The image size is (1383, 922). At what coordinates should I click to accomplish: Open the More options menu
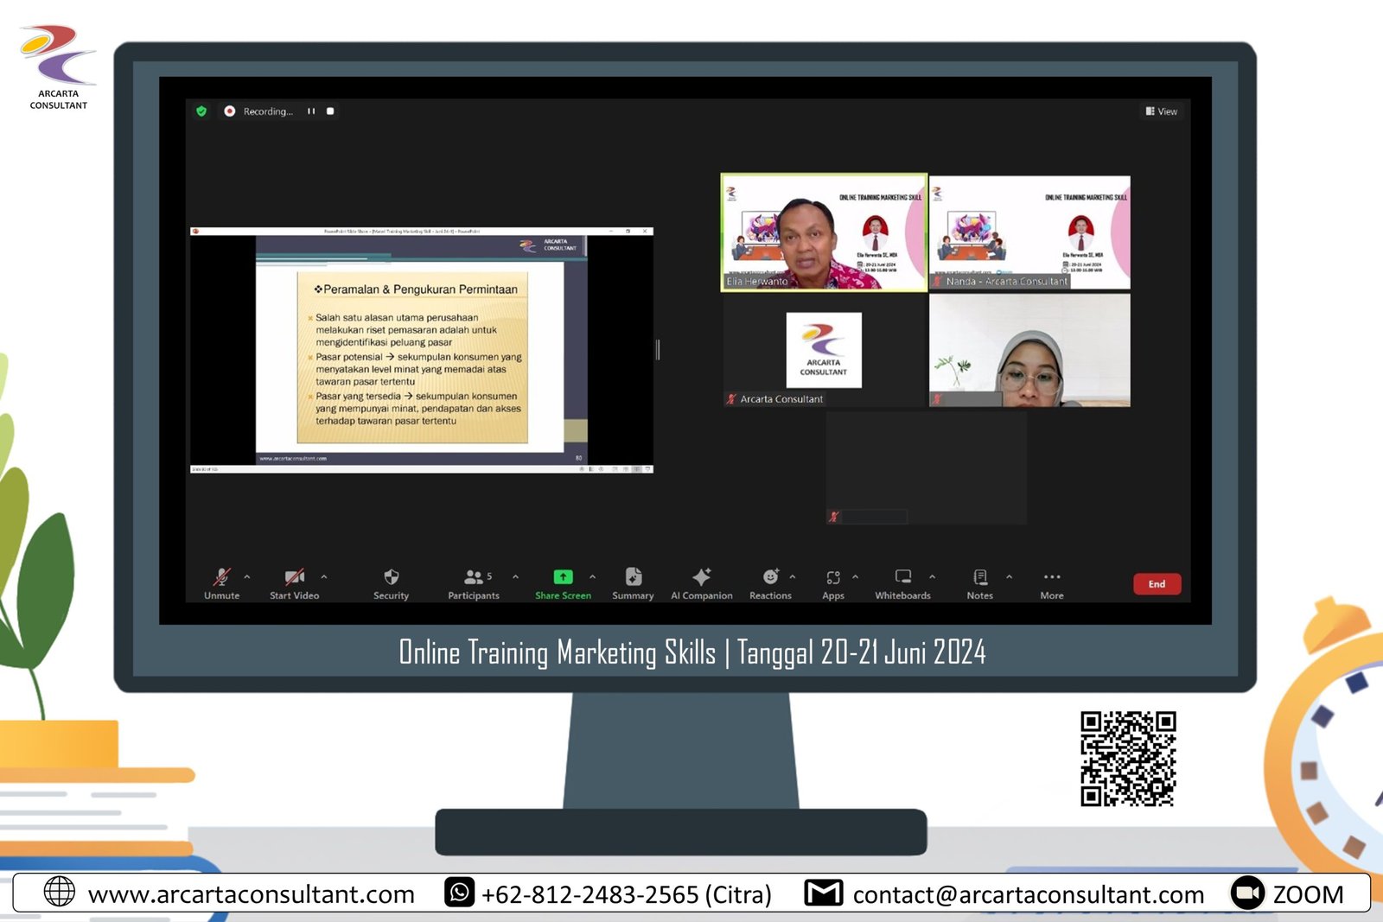tap(1051, 578)
